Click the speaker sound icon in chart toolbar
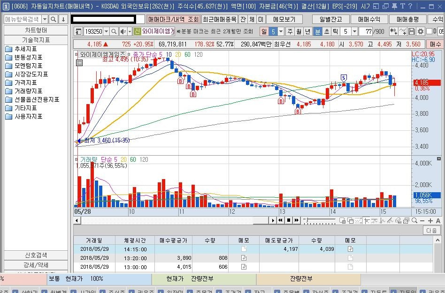Screen dimensions: 445x293 click(x=123, y=31)
